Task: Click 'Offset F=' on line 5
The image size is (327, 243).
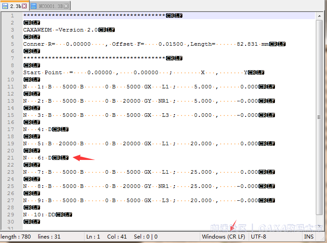Action: (128, 44)
